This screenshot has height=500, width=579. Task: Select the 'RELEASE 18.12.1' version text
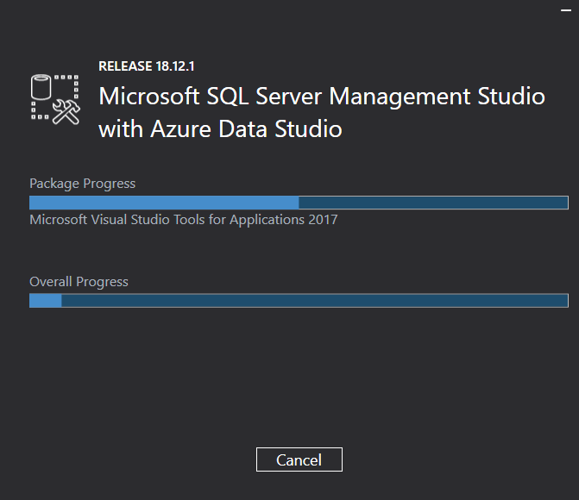point(146,66)
